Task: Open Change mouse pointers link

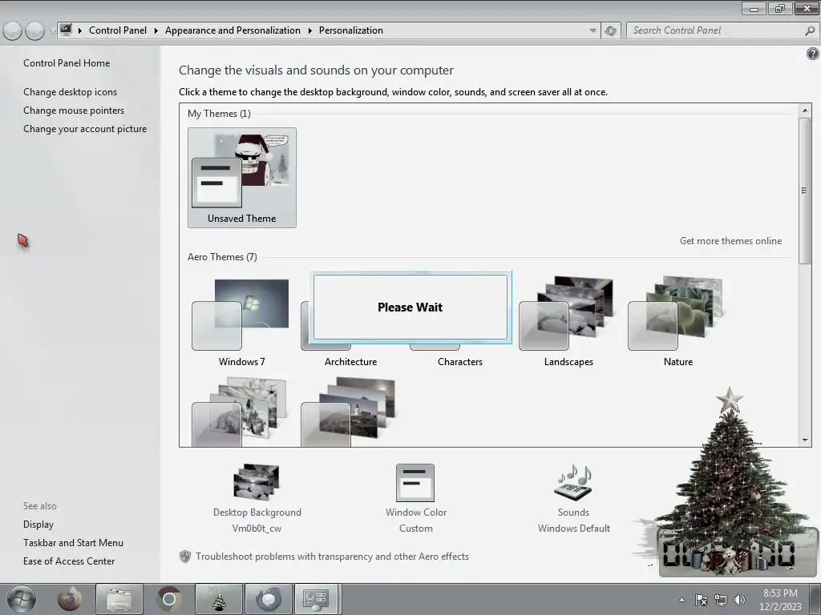Action: click(74, 111)
